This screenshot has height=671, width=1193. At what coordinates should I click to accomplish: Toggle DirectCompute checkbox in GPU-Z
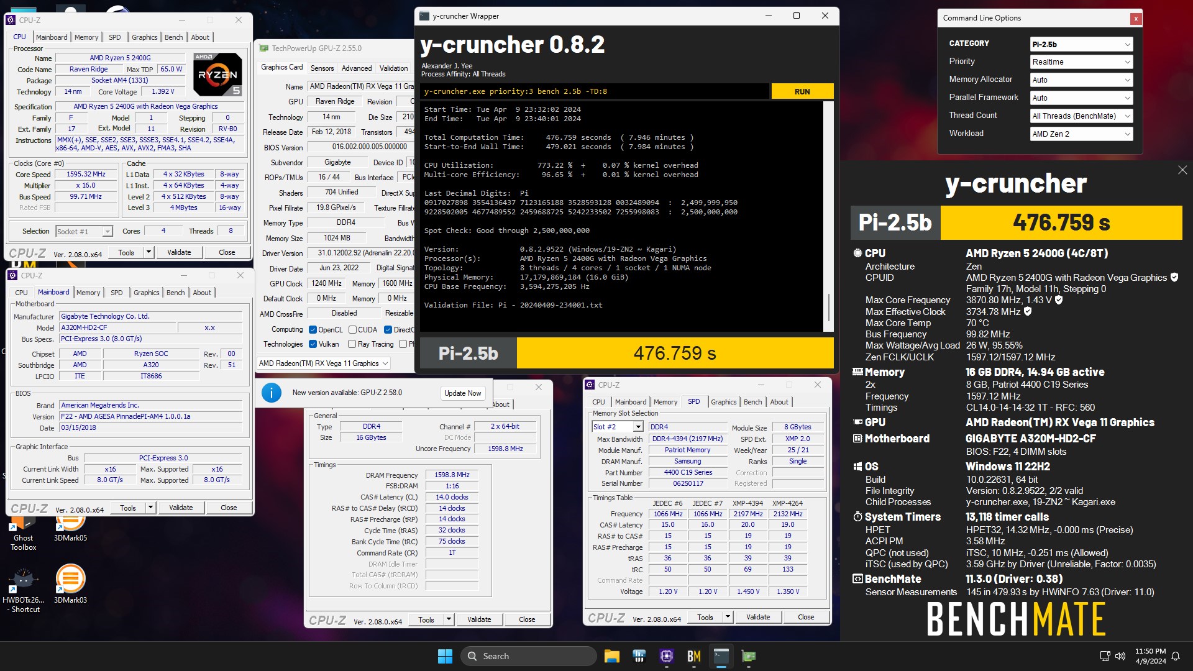click(388, 330)
